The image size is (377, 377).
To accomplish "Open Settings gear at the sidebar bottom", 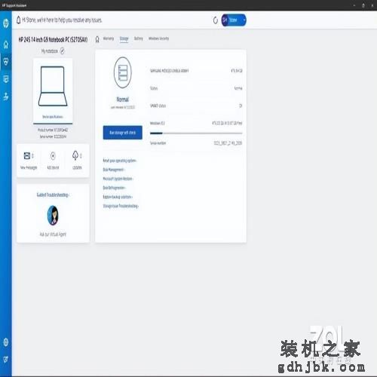I will (6, 342).
